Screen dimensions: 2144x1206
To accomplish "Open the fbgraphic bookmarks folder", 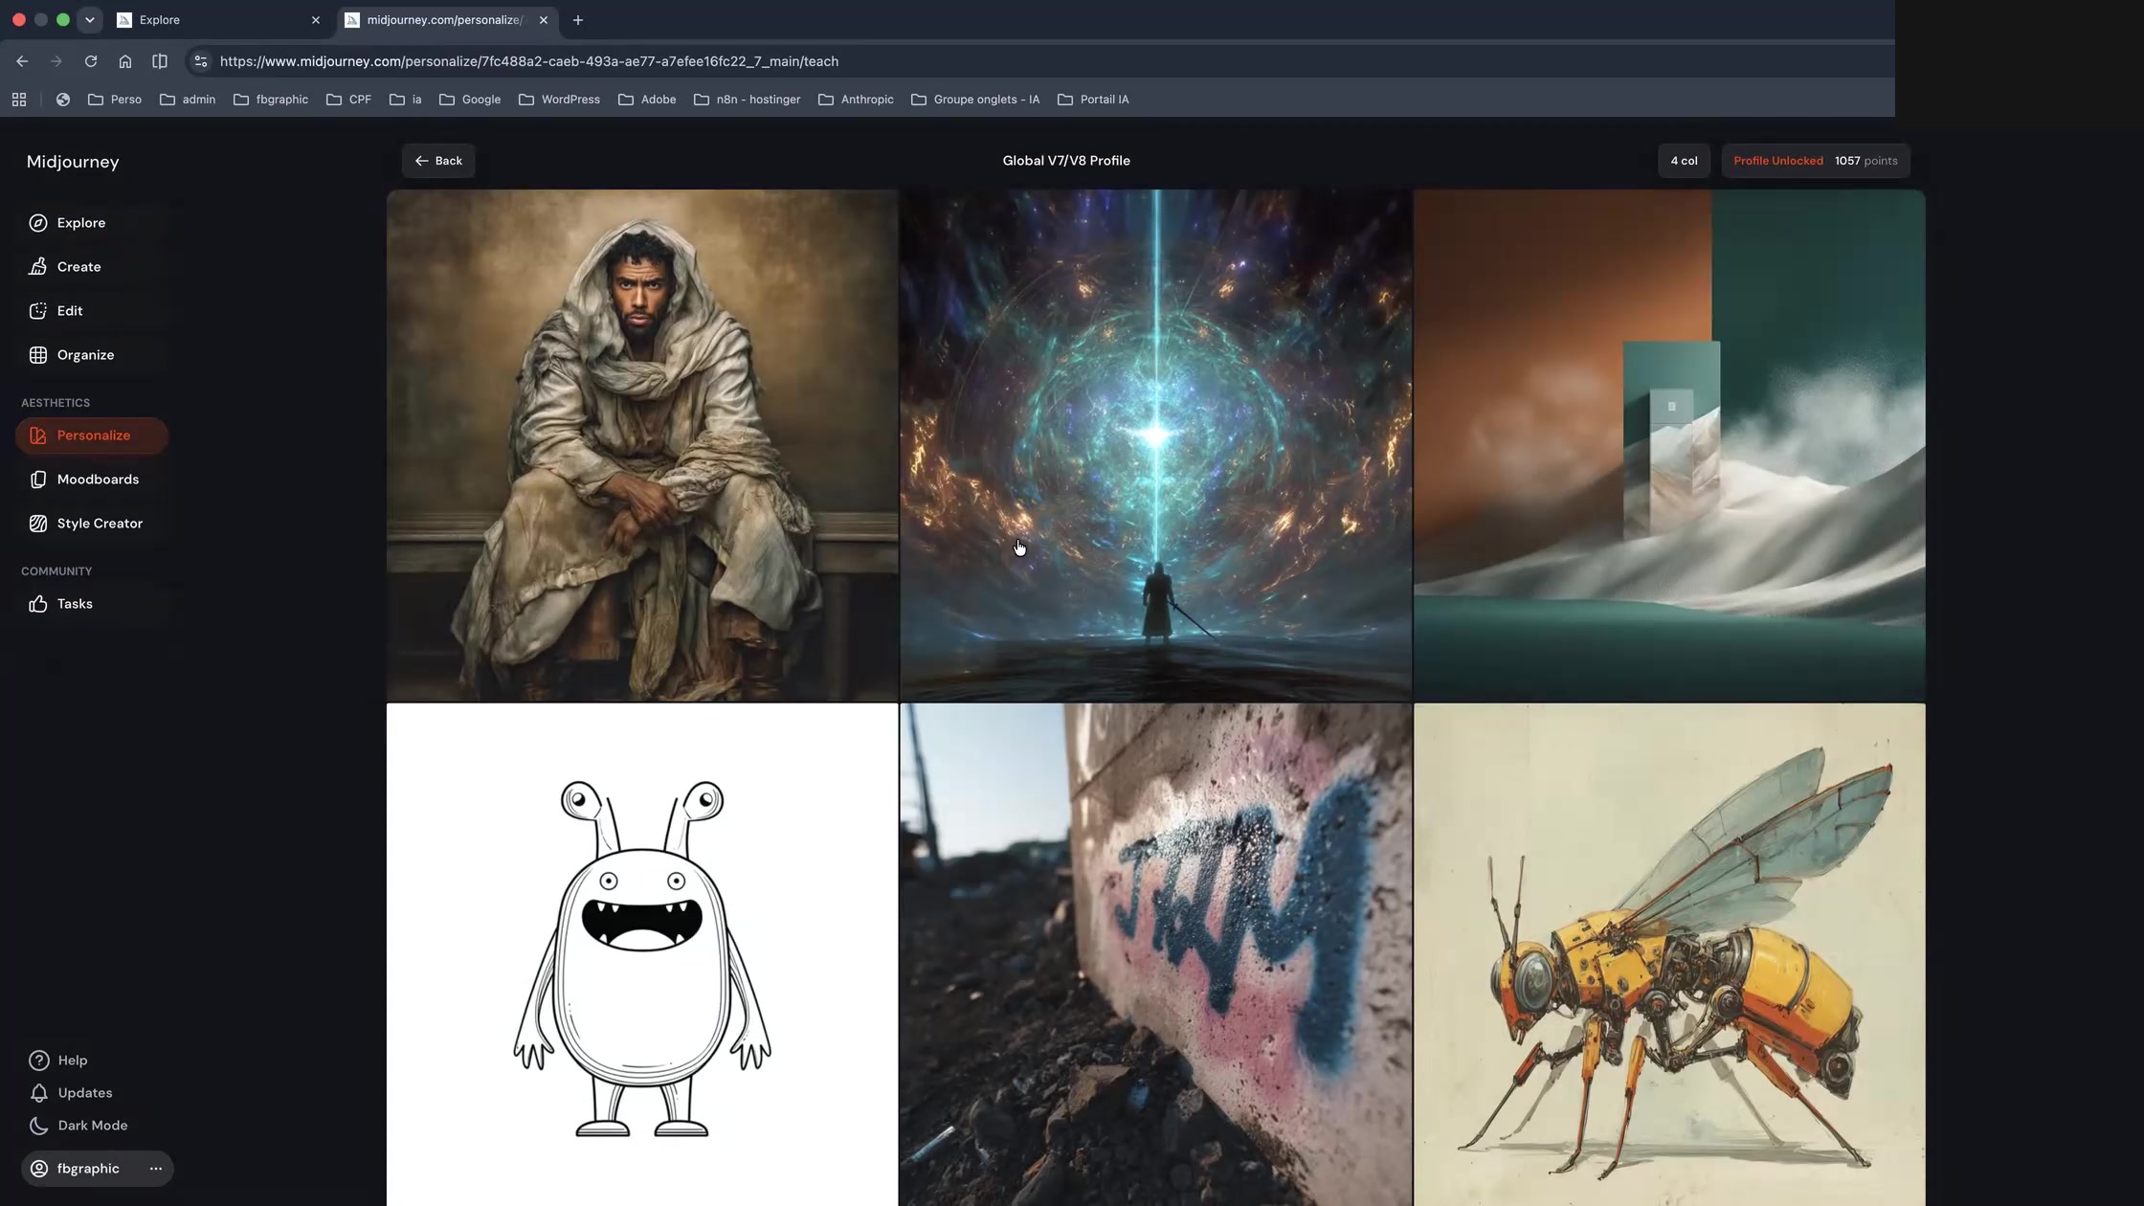I will (x=271, y=100).
